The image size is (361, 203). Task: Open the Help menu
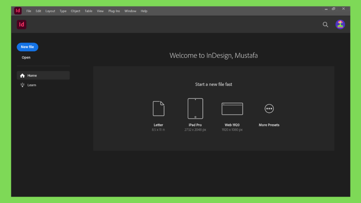[x=144, y=11]
